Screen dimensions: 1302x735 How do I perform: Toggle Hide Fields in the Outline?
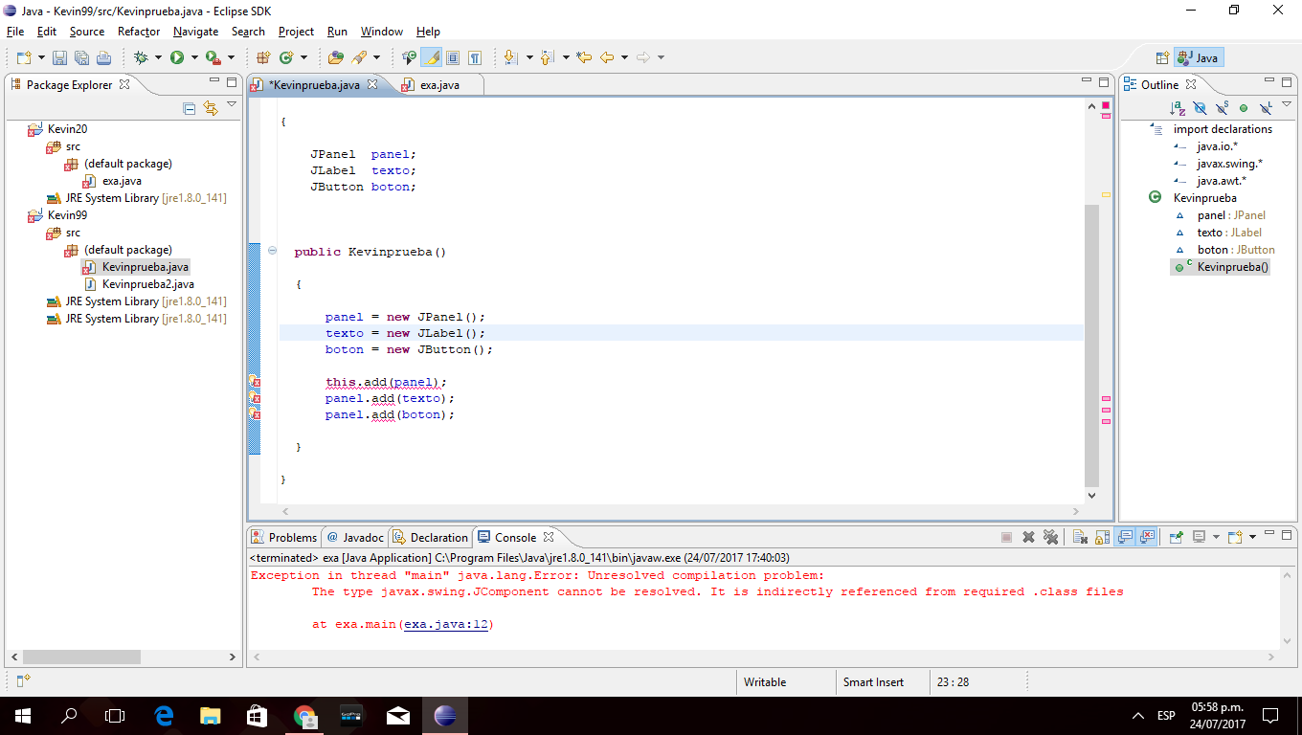(x=1201, y=108)
